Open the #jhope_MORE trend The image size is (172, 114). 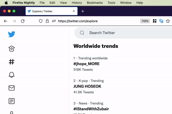tap(87, 64)
